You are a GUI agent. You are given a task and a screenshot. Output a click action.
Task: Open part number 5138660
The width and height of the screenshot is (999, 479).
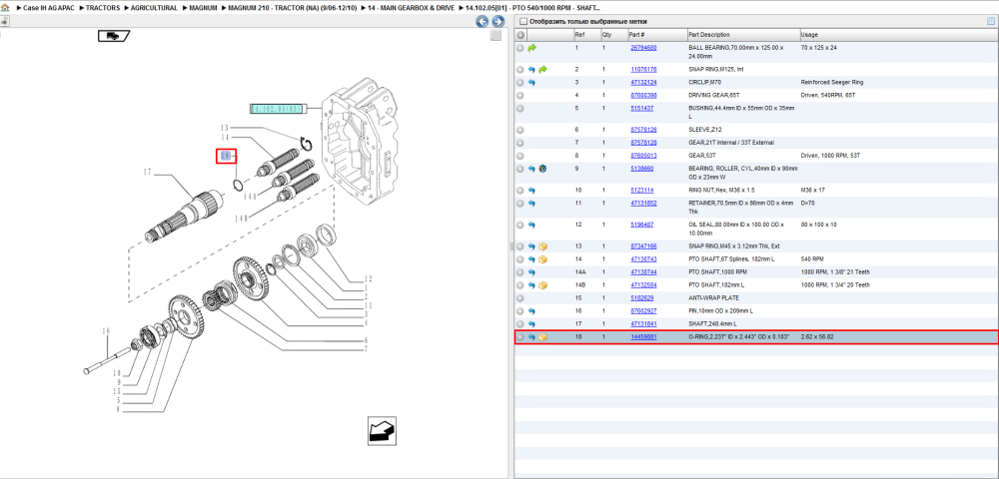[641, 169]
